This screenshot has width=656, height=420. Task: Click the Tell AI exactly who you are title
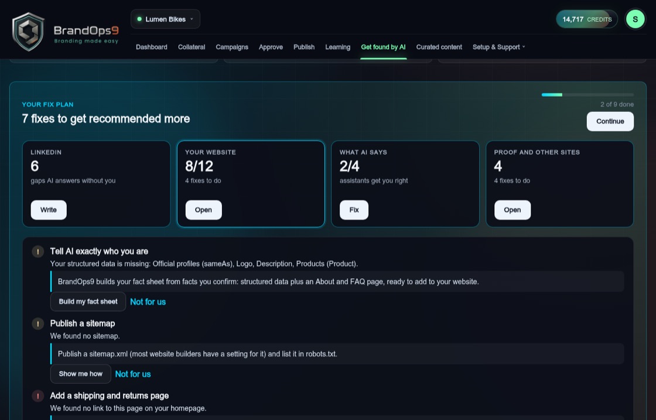pos(99,251)
